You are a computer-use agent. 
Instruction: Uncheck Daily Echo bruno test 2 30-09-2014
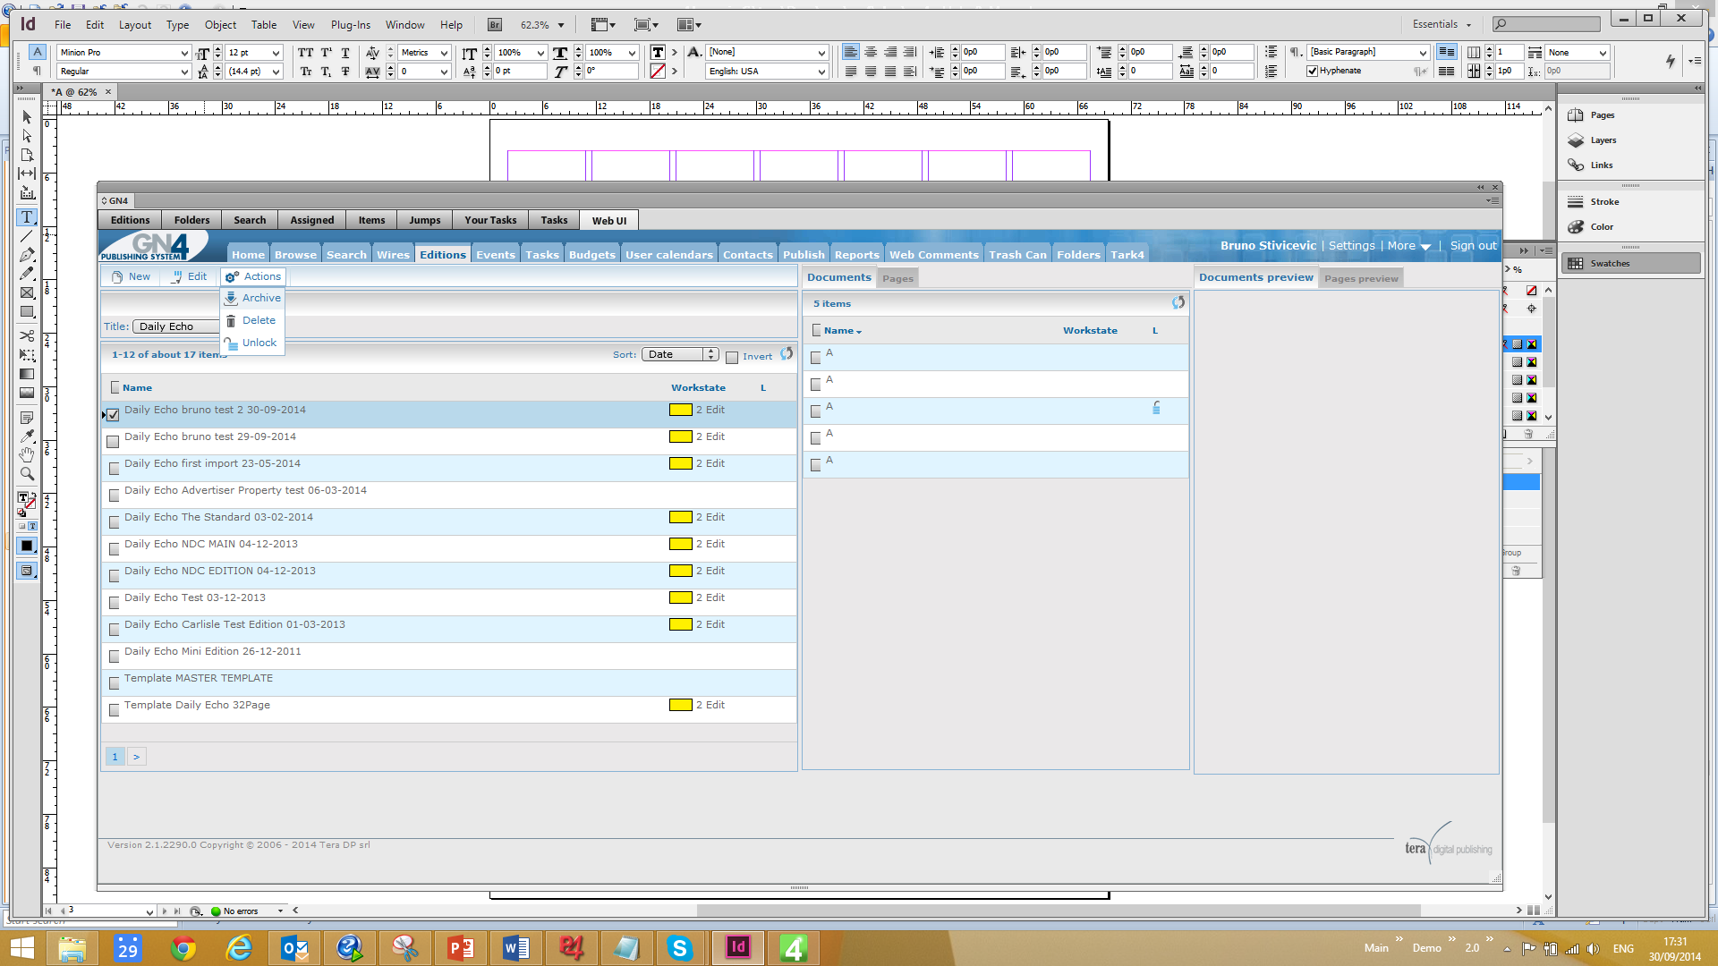(114, 415)
